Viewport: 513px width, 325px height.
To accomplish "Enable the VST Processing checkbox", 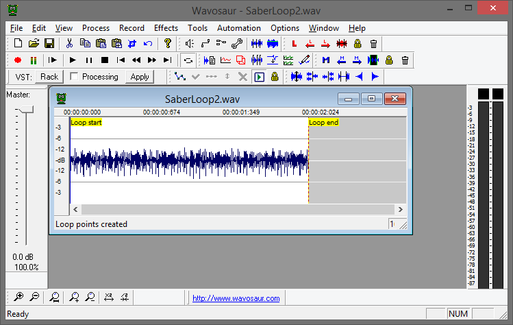I will click(74, 77).
